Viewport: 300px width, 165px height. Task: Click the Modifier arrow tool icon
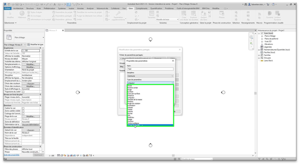(10, 14)
